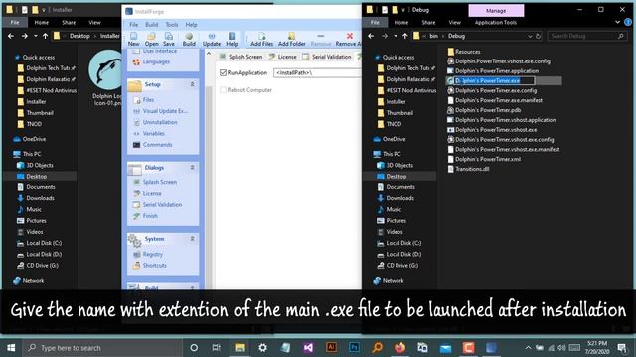Toggle the disabled Reboot Computer checkbox
Viewport: 636px width, 357px height.
223,90
